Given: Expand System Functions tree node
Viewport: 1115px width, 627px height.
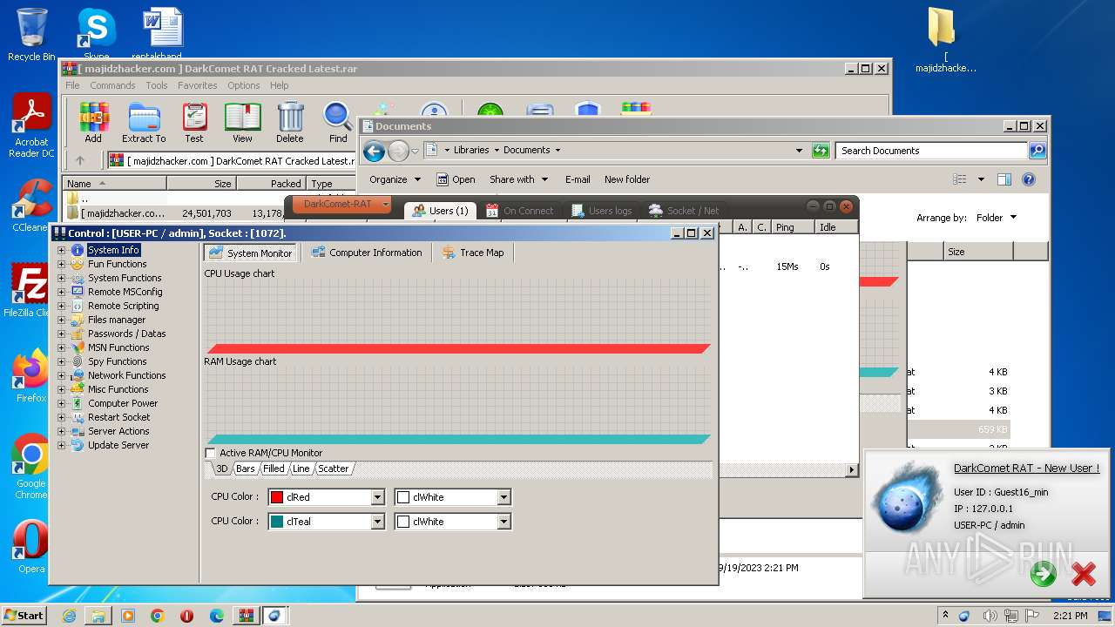Looking at the screenshot, I should coord(62,278).
